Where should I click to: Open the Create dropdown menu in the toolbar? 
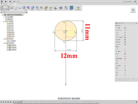pos(26,10)
